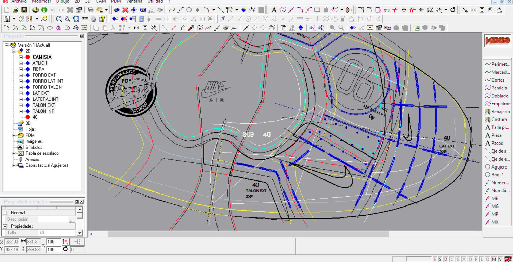The width and height of the screenshot is (513, 262).
Task: Expand the CAMISIA piece node
Action: coord(21,57)
